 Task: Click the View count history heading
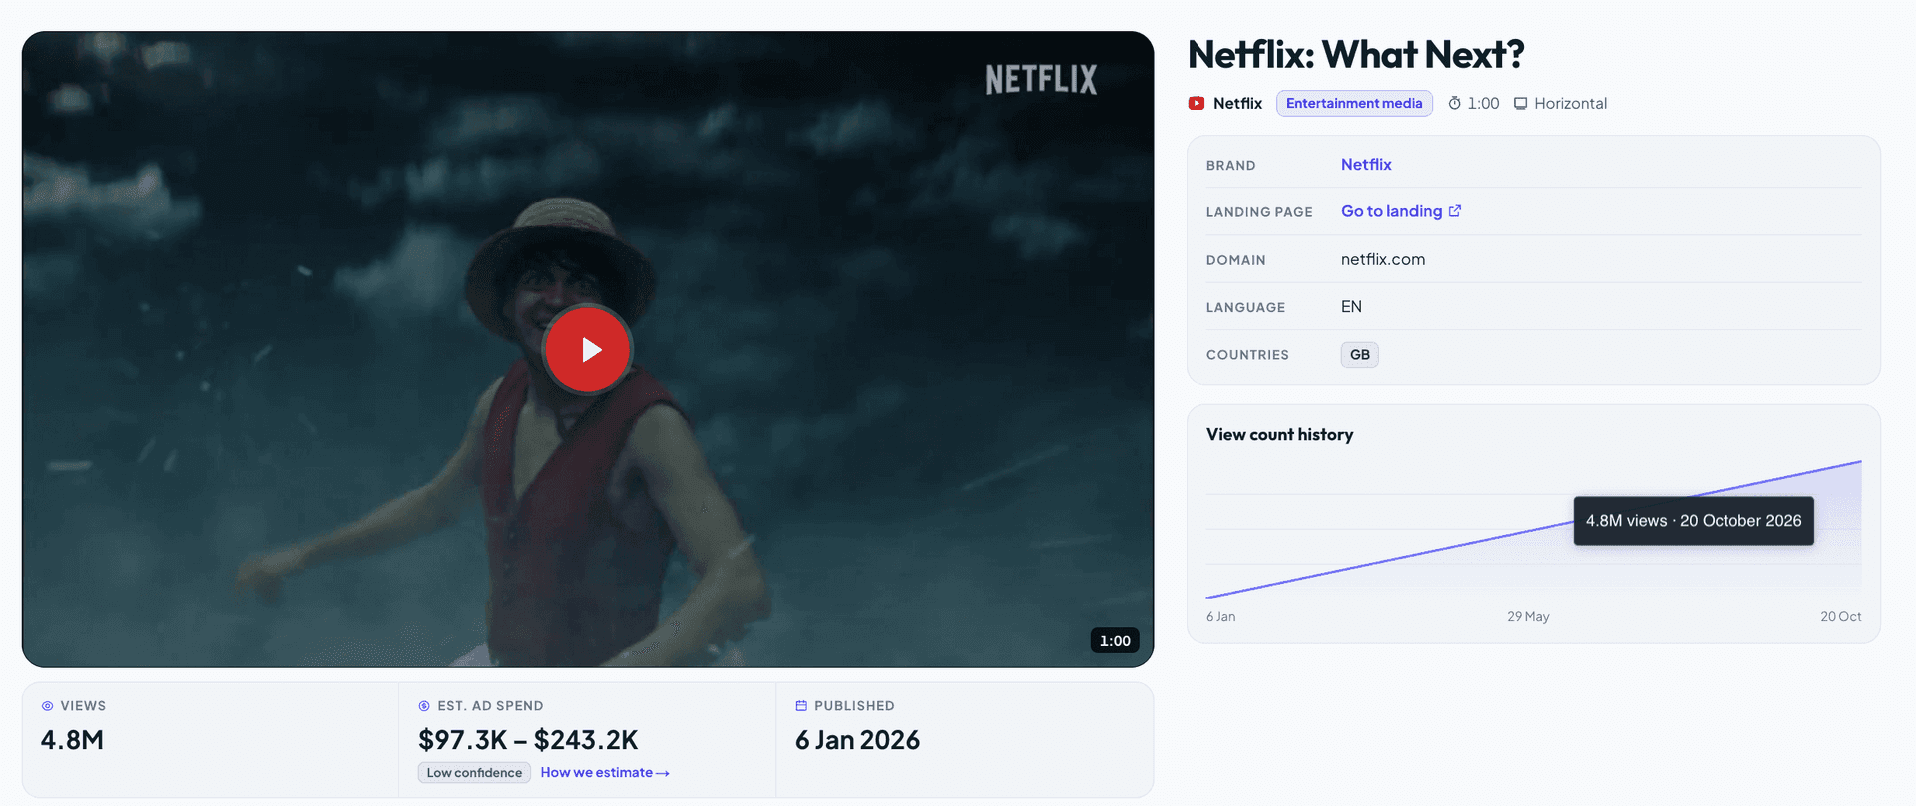pos(1280,435)
